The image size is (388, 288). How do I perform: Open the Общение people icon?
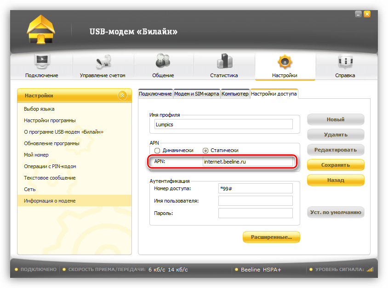coord(163,62)
